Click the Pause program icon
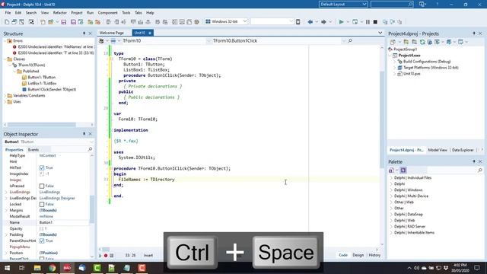Image resolution: width=487 pixels, height=274 pixels. 368,22
